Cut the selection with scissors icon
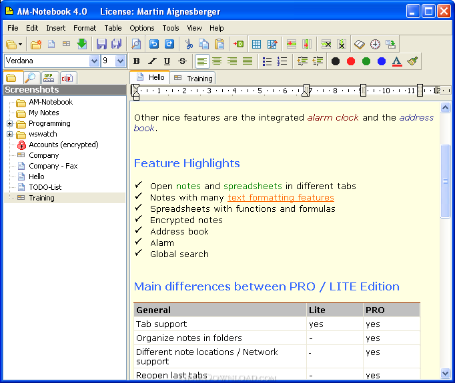 (x=189, y=44)
